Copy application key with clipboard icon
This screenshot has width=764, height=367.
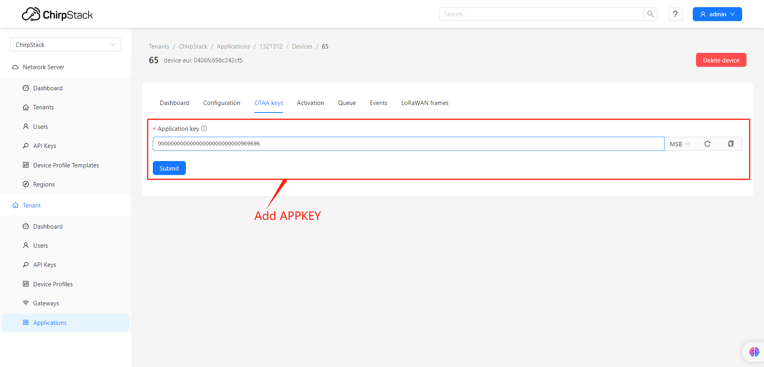click(731, 144)
